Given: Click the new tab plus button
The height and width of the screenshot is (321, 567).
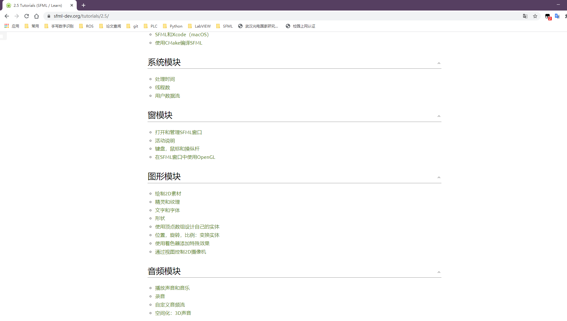Looking at the screenshot, I should tap(83, 5).
